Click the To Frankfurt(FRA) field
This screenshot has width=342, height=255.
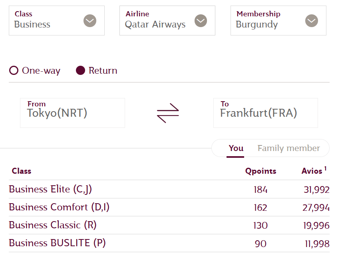tap(265, 113)
